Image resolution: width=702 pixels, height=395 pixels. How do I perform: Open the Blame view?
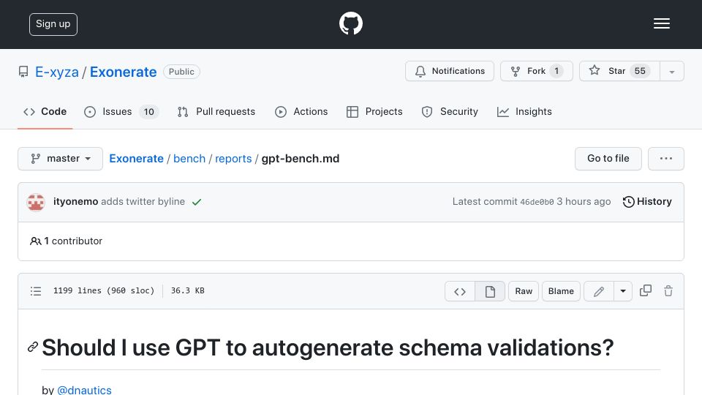(561, 291)
